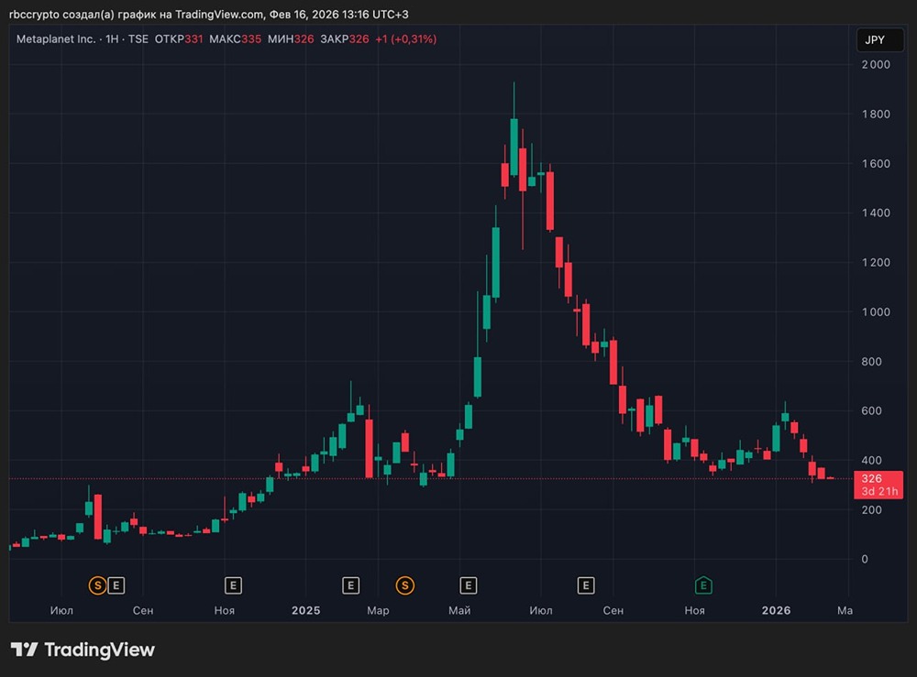Viewport: 917px width, 677px height.
Task: Click the earnings icon below July 2025
Action: click(x=585, y=584)
